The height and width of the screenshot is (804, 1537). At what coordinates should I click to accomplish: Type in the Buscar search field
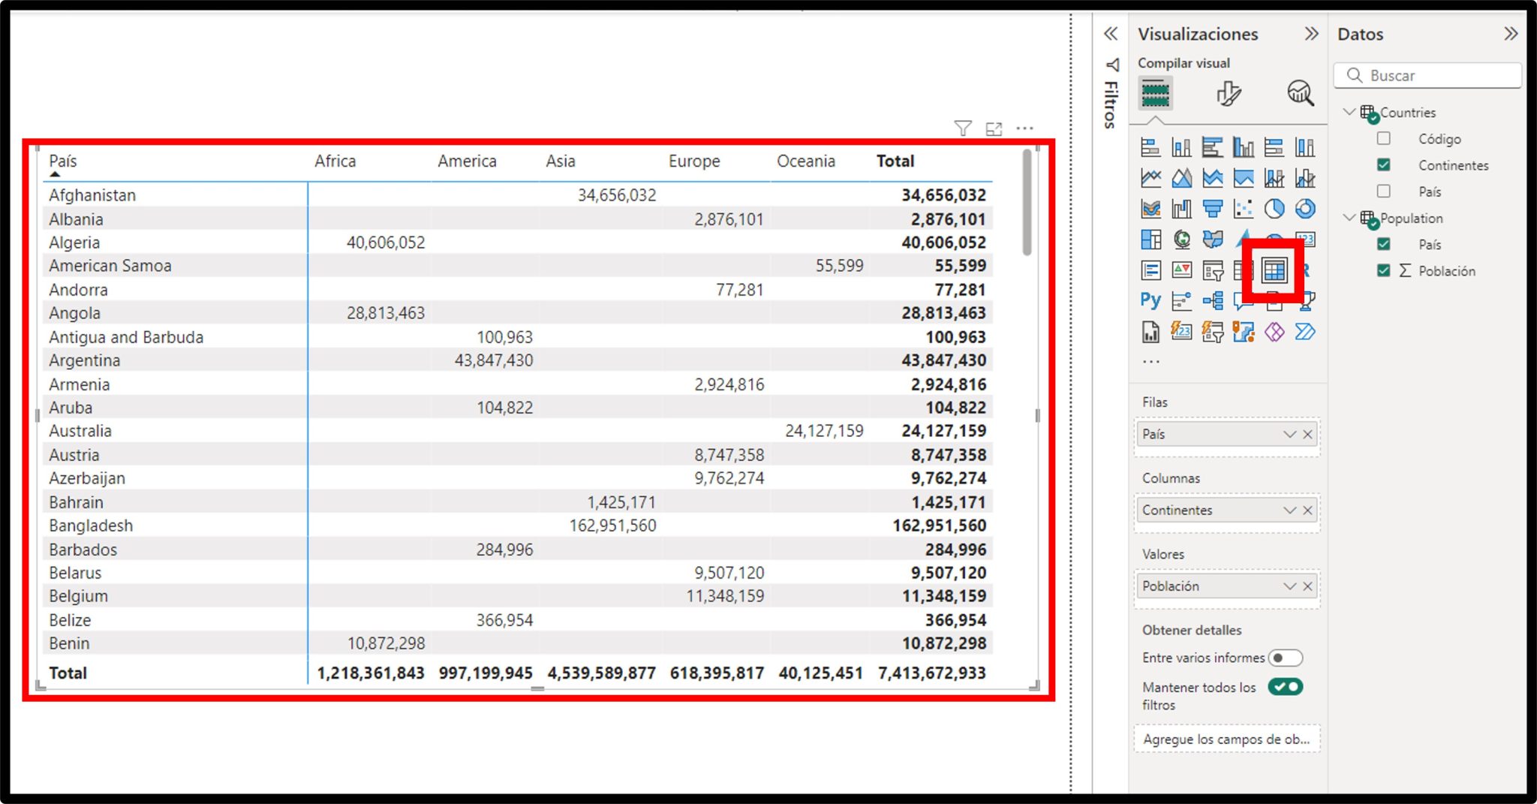(1426, 75)
